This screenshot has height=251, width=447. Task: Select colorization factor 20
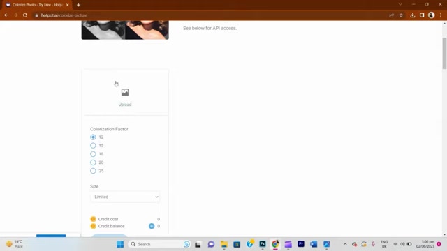93,162
